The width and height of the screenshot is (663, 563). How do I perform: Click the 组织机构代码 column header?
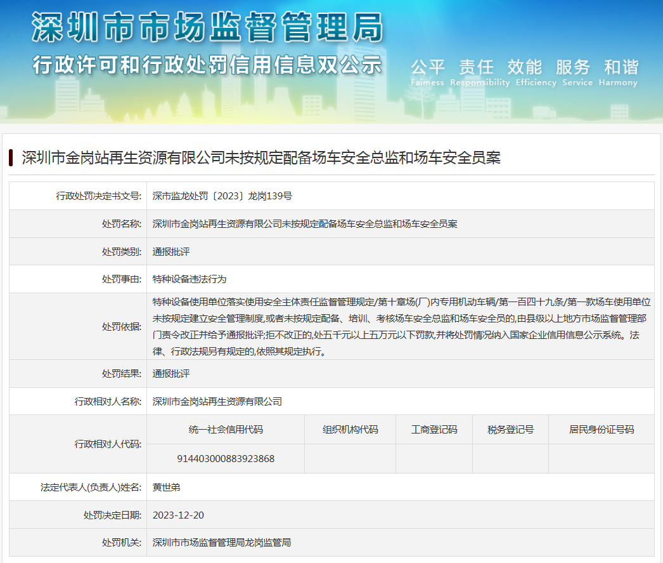pyautogui.click(x=350, y=430)
